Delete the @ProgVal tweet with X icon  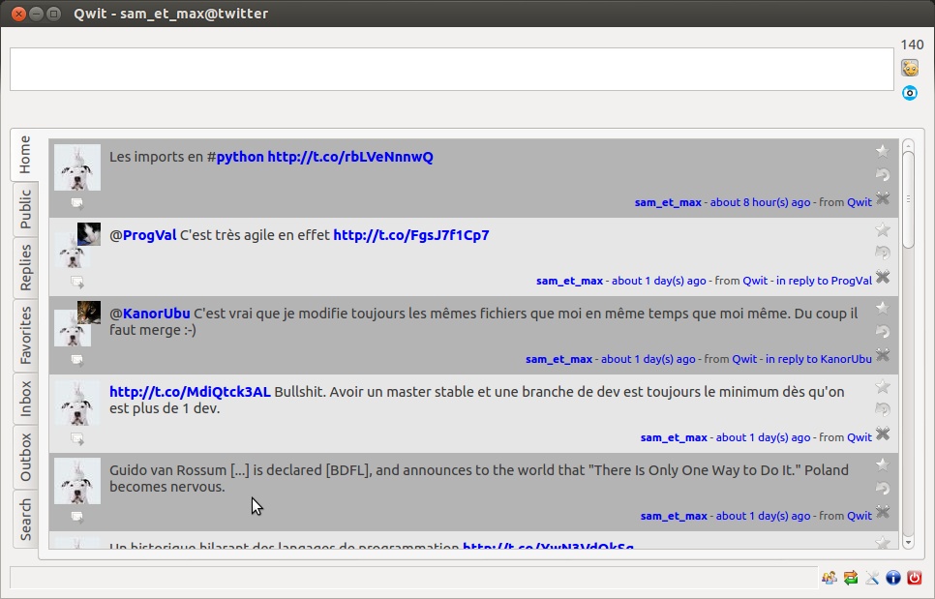click(883, 277)
